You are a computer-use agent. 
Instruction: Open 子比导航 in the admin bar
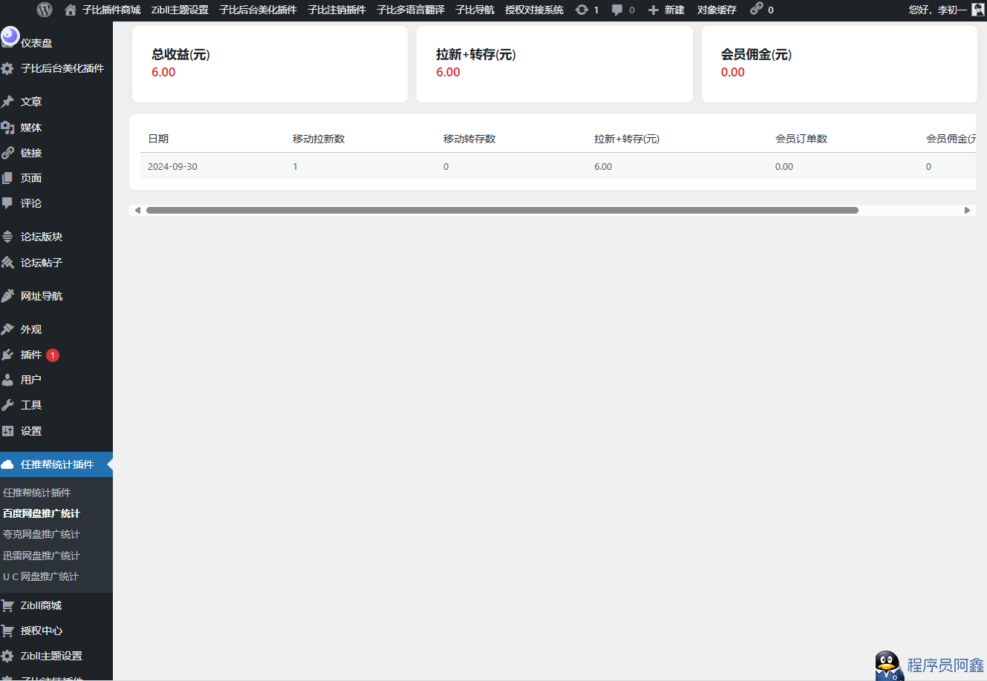coord(475,10)
